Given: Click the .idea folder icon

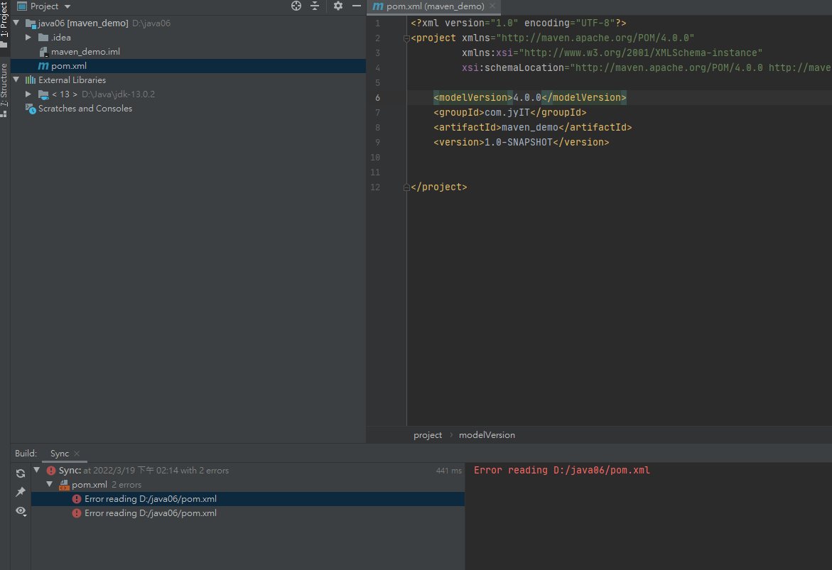Looking at the screenshot, I should point(43,37).
